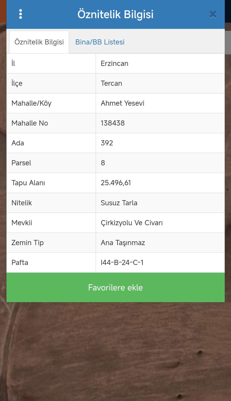Click the map area below the panel
Screen dimensions: 231x401
(x=115, y=351)
